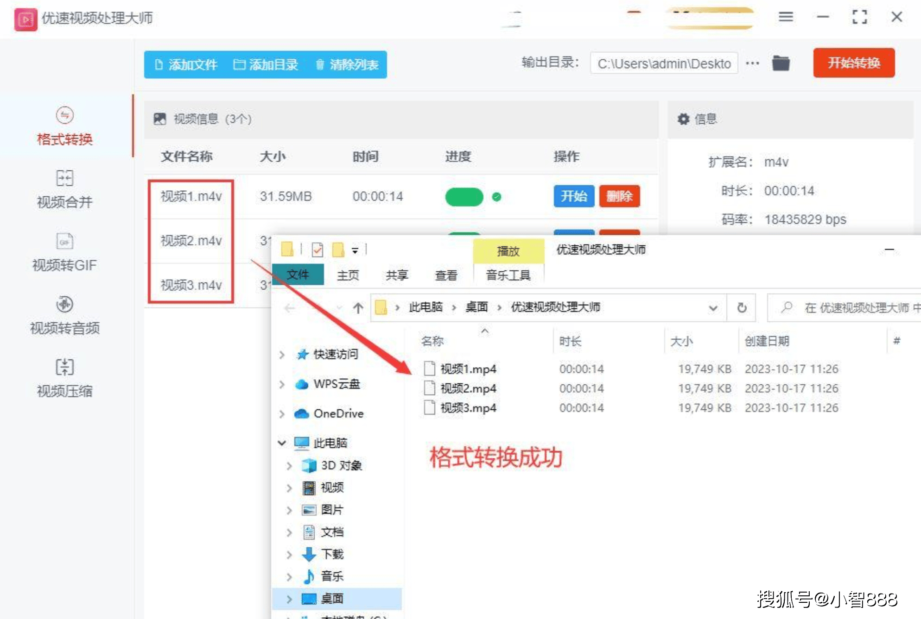The height and width of the screenshot is (619, 921).
Task: Click the 开始转换 button
Action: (853, 63)
